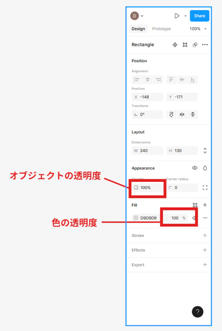Click the flip horizontal icon
Screen dimensions: 222x331
point(182,114)
